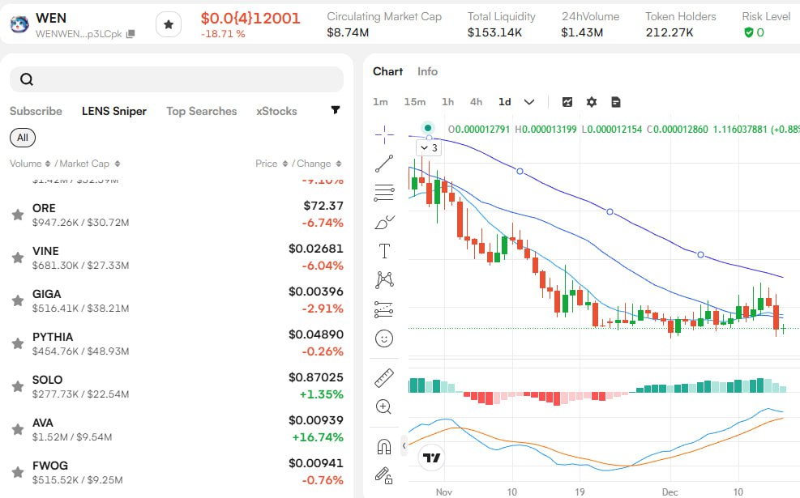Star the FWOG token
The height and width of the screenshot is (498, 800).
coord(18,472)
